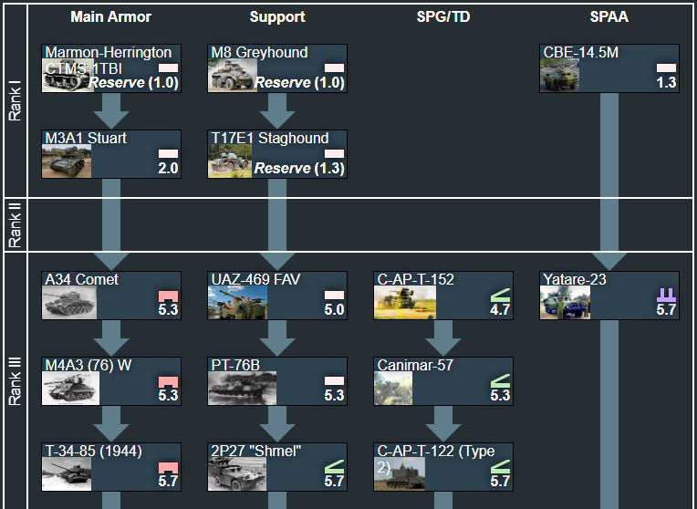Click the light tank class icon on M3A1 Stuart
The height and width of the screenshot is (509, 697).
[168, 154]
